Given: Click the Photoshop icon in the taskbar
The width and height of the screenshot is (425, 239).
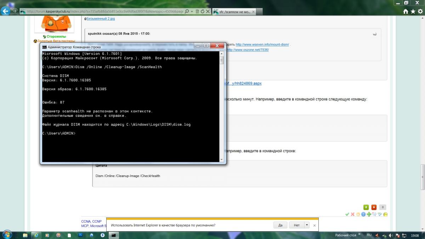Looking at the screenshot, I should pyautogui.click(x=80, y=235).
